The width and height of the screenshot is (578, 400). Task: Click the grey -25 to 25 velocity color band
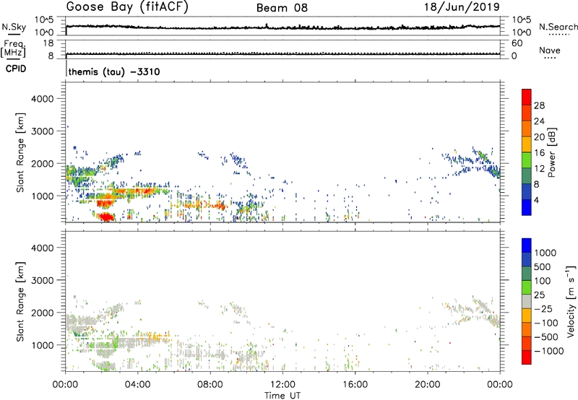(527, 301)
